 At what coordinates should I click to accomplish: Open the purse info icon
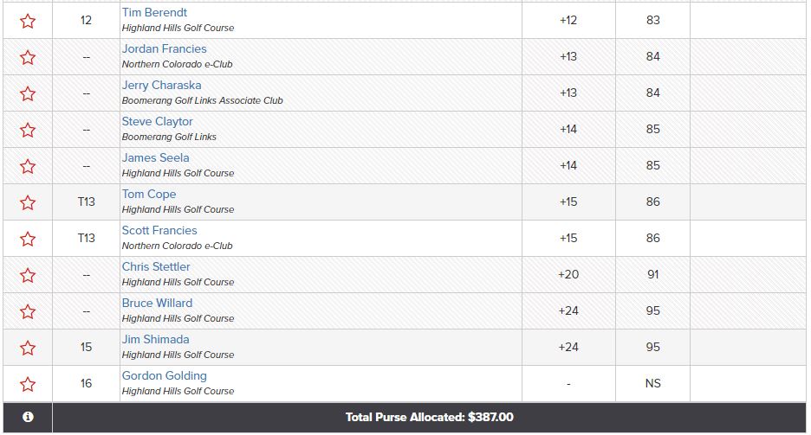click(x=28, y=417)
